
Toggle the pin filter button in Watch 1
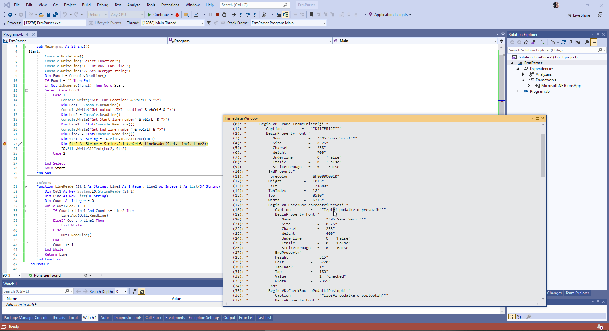coord(134,291)
